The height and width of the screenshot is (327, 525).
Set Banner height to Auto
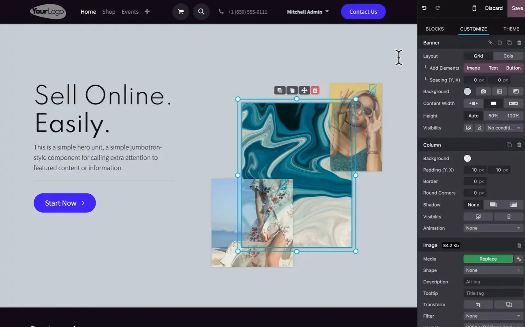pyautogui.click(x=474, y=116)
